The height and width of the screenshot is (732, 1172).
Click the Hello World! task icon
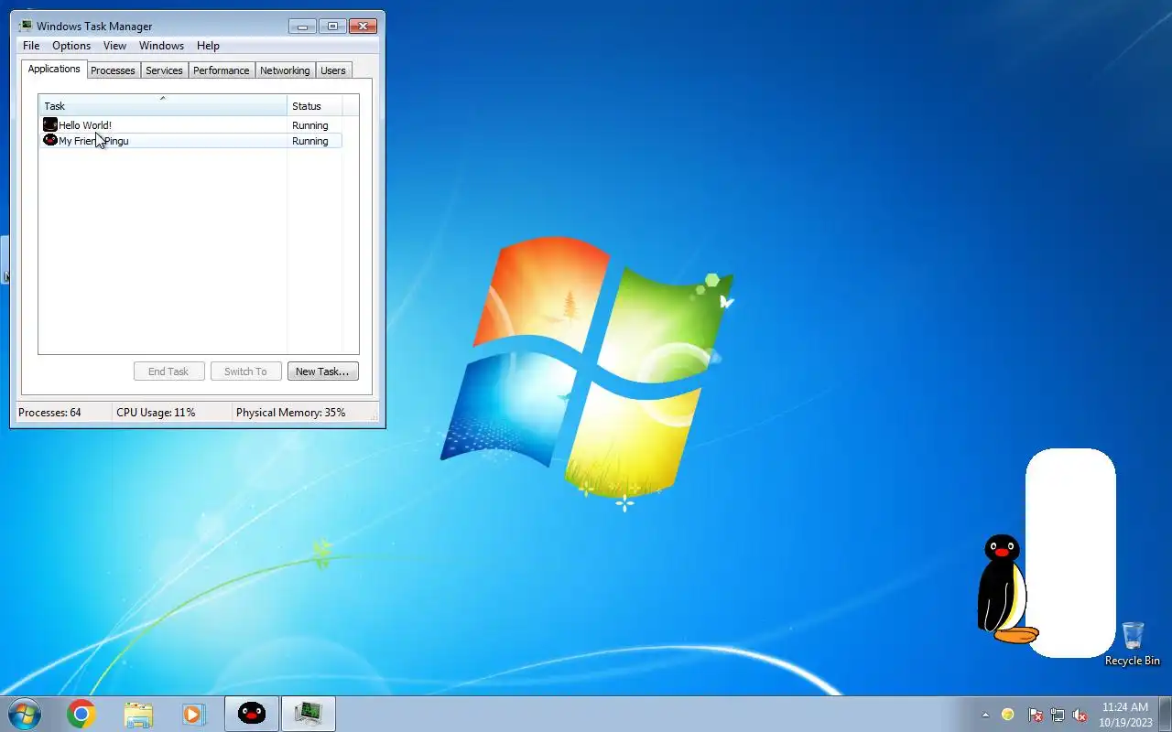(x=50, y=124)
